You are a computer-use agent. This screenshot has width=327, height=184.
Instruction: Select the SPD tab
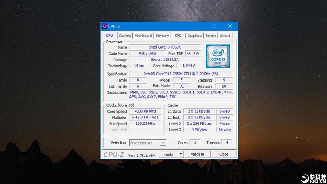click(178, 36)
